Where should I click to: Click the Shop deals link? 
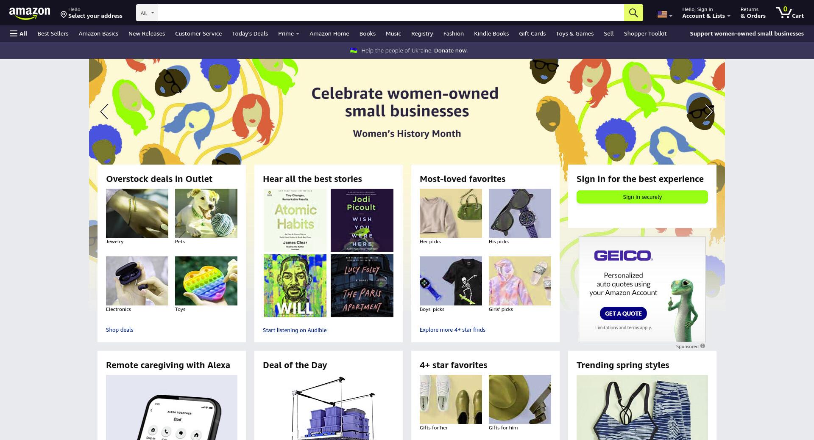[120, 330]
